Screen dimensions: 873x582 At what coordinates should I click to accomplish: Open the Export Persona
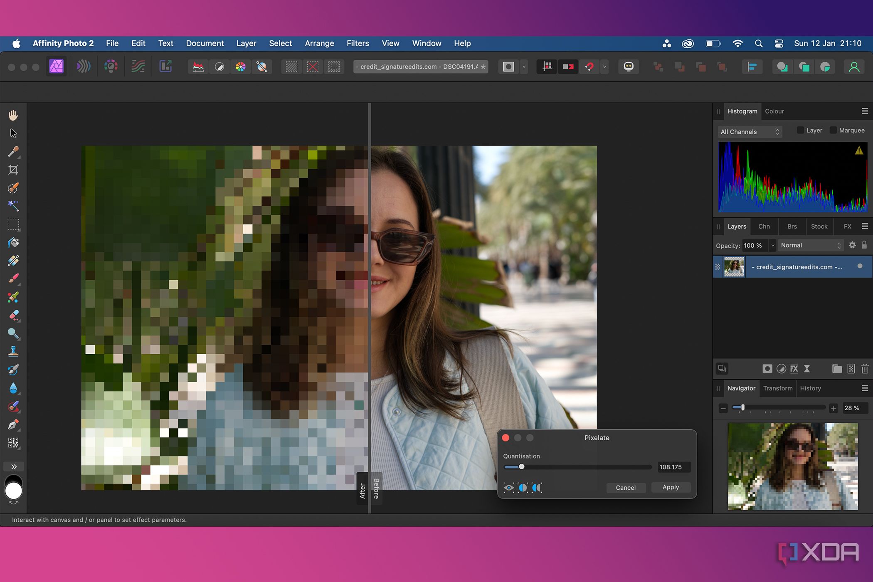(x=165, y=67)
